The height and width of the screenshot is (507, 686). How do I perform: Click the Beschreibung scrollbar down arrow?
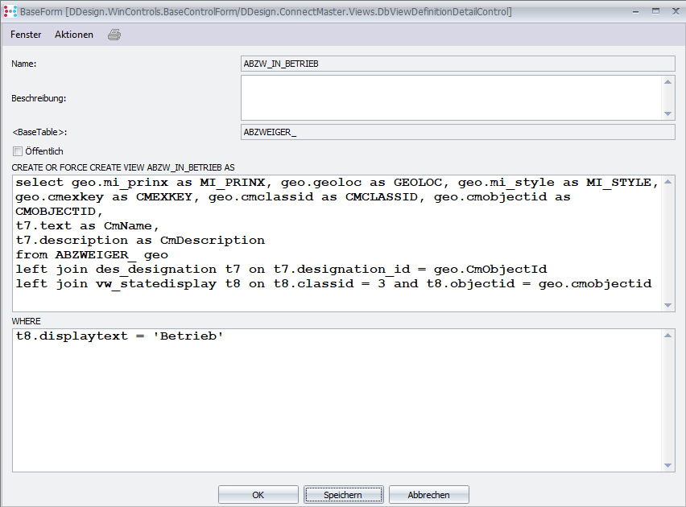[667, 113]
